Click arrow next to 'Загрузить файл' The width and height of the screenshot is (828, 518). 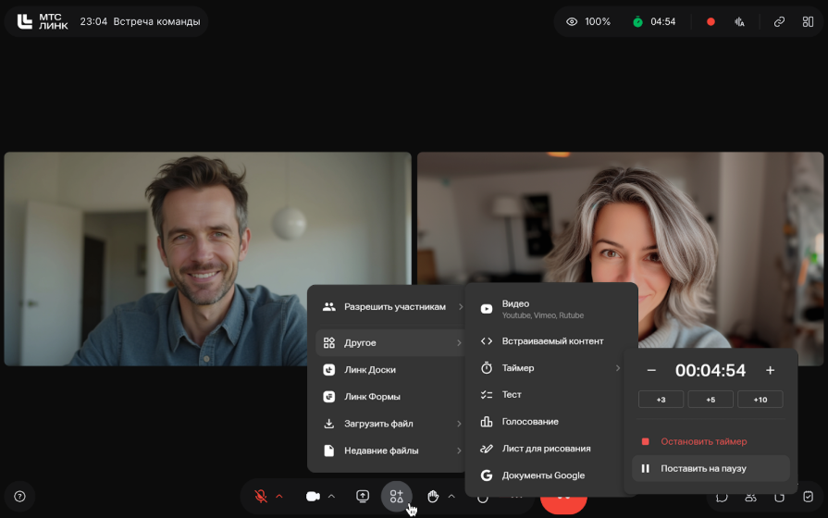pos(459,424)
